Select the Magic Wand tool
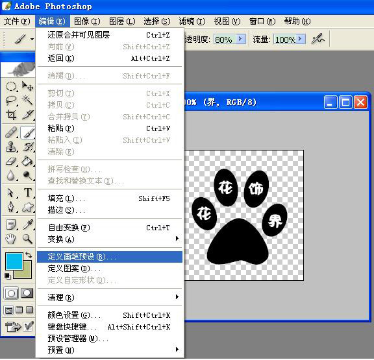 pyautogui.click(x=27, y=101)
